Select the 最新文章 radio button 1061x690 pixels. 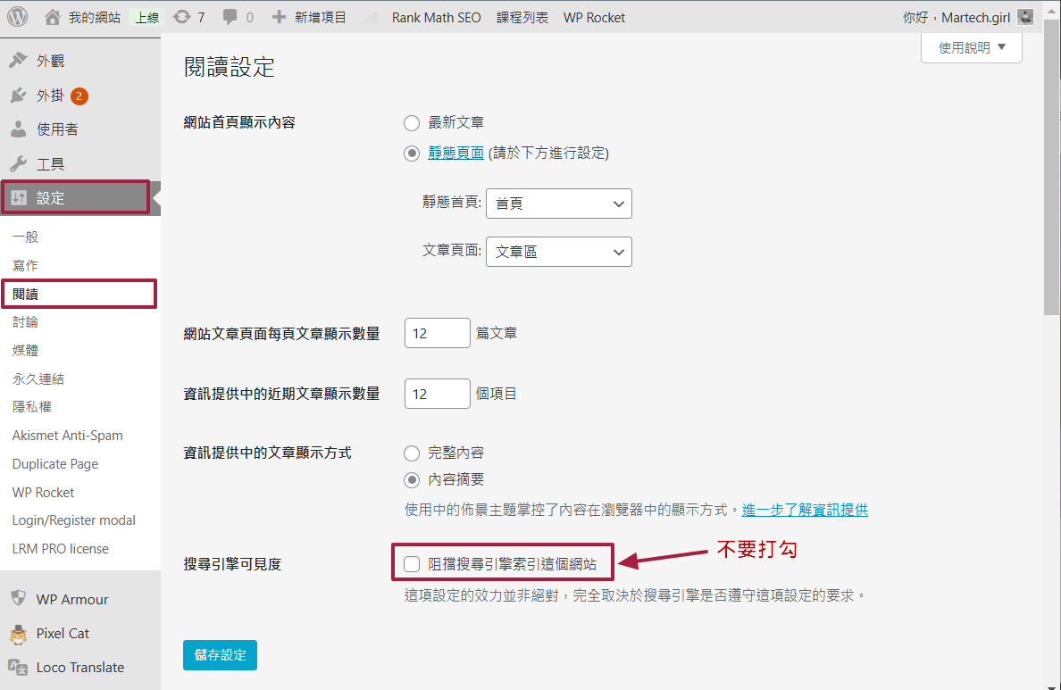click(412, 122)
